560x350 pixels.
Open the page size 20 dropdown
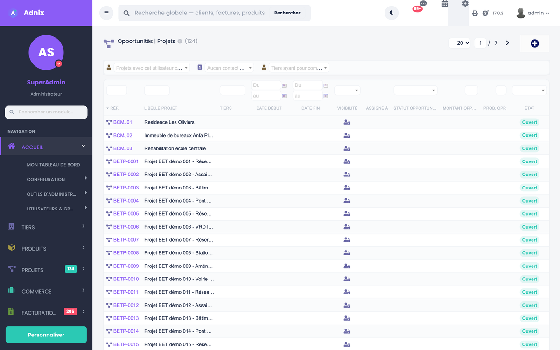point(460,43)
